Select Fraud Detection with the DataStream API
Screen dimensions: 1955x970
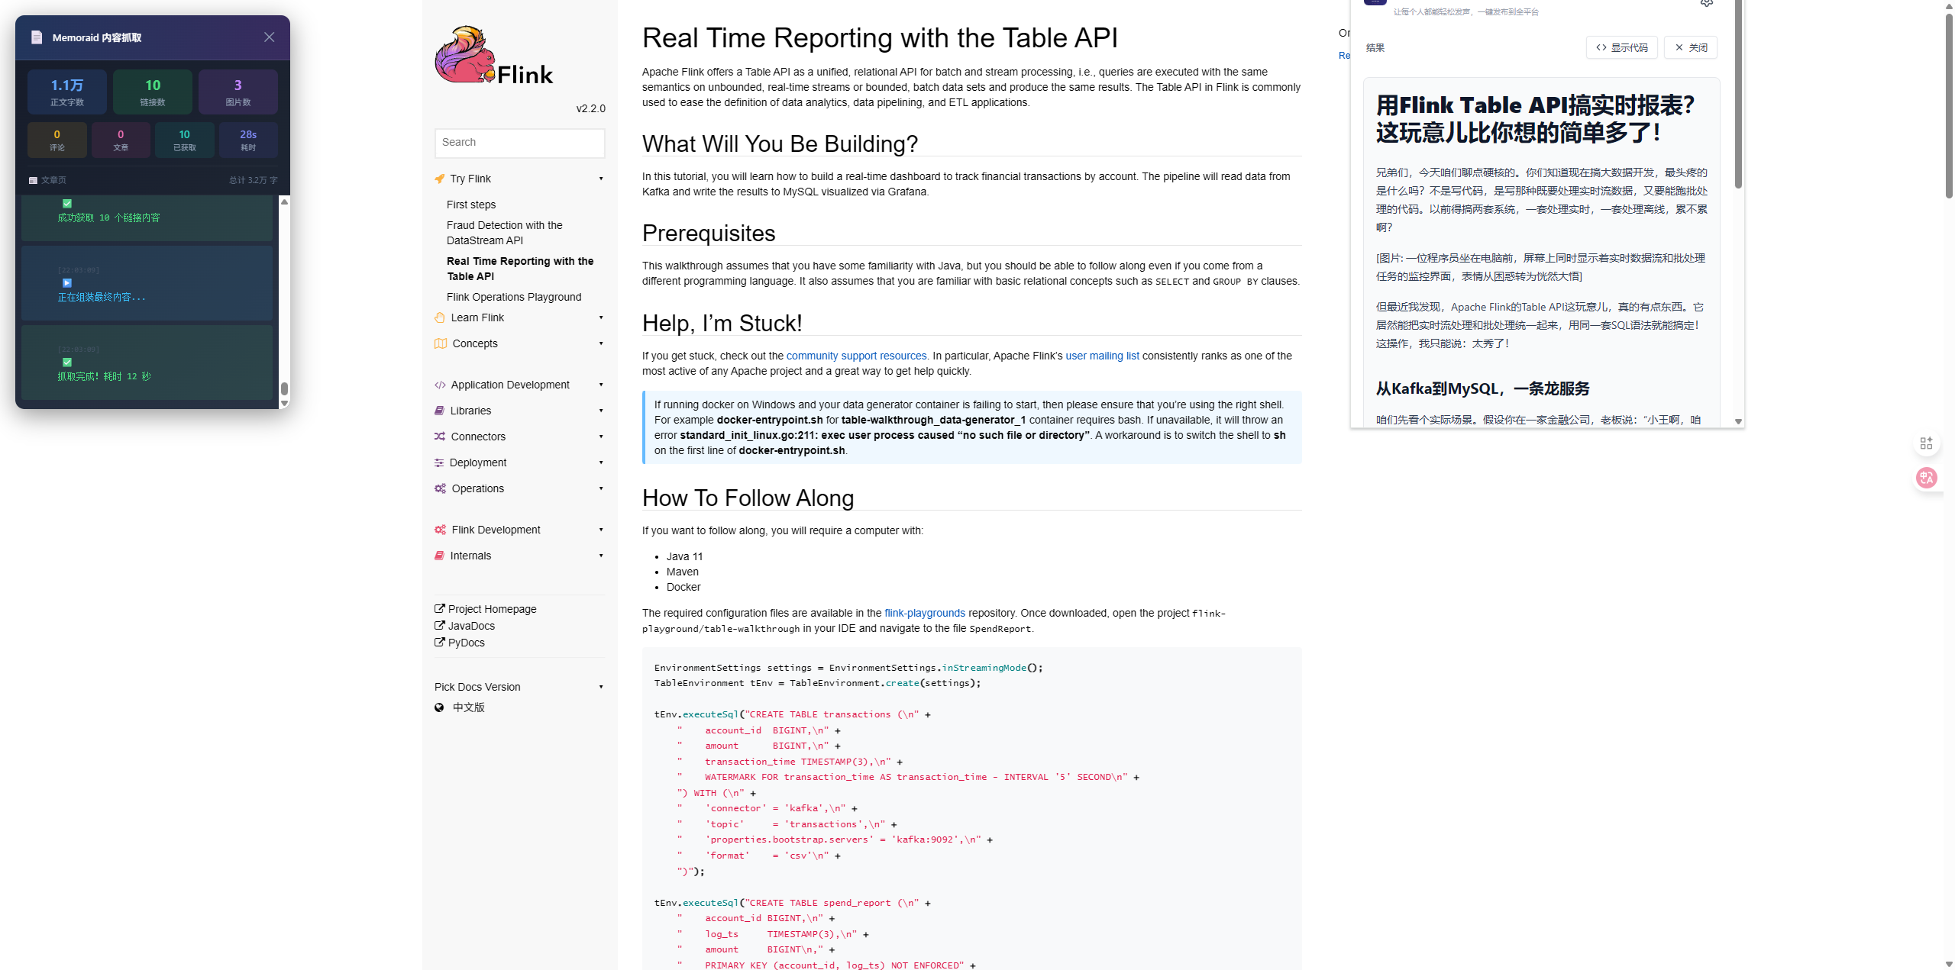click(504, 233)
